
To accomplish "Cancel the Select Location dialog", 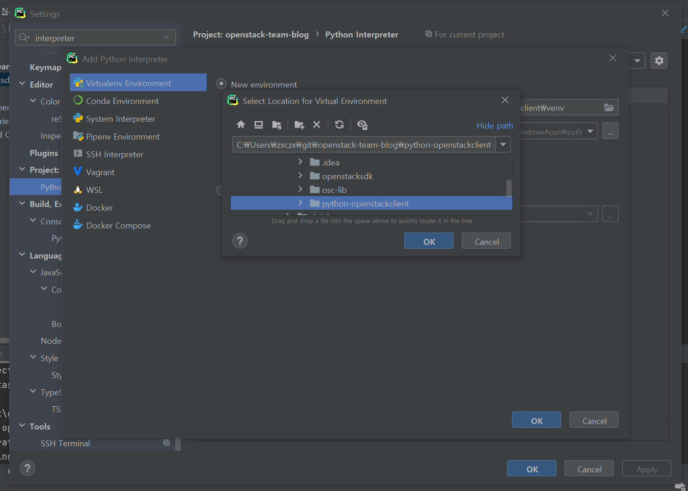I will point(486,241).
